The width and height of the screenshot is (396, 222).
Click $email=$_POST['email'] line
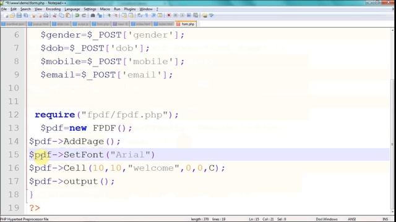(106, 75)
